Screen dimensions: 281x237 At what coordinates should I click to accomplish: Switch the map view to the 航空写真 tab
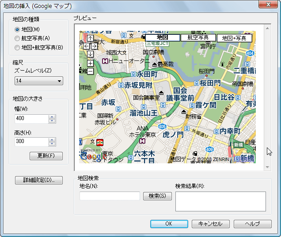[198, 38]
